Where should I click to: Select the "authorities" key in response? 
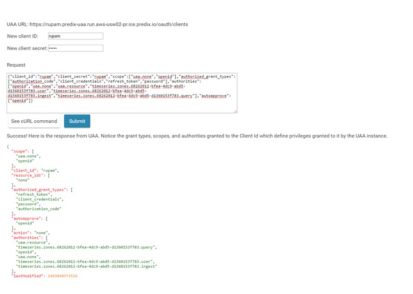click(x=27, y=238)
